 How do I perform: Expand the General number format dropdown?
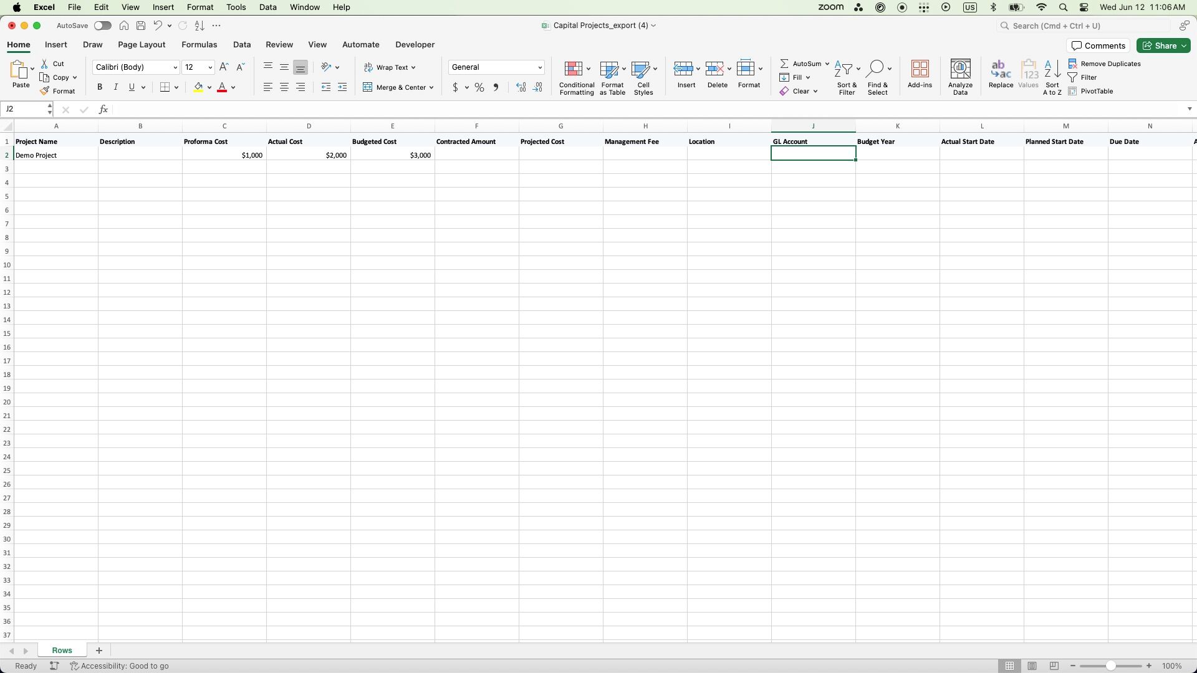pyautogui.click(x=539, y=67)
